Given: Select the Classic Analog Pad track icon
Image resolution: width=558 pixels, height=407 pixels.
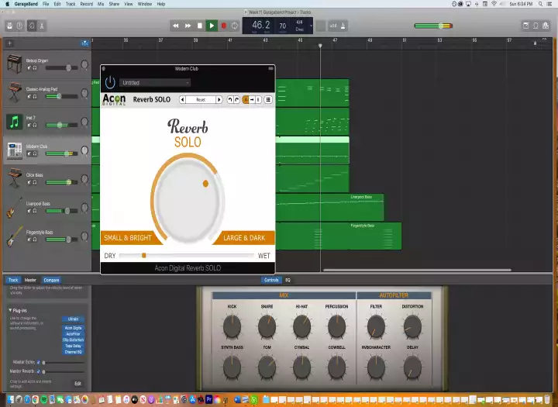Looking at the screenshot, I should pos(14,92).
